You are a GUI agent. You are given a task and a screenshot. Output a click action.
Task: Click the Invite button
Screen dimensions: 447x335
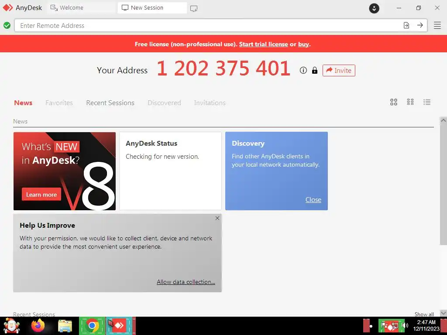(339, 70)
